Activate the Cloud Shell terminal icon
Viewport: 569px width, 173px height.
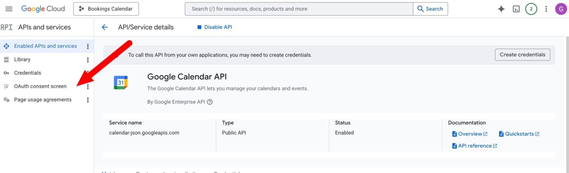[516, 9]
